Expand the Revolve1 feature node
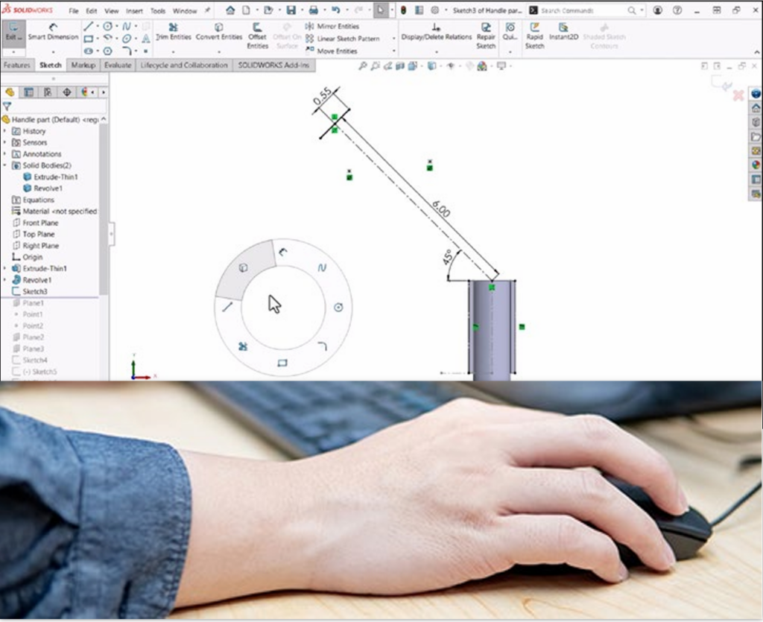Image resolution: width=763 pixels, height=622 pixels. 5,280
